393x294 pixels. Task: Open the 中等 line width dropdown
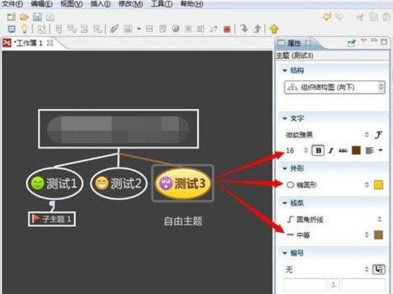[328, 235]
